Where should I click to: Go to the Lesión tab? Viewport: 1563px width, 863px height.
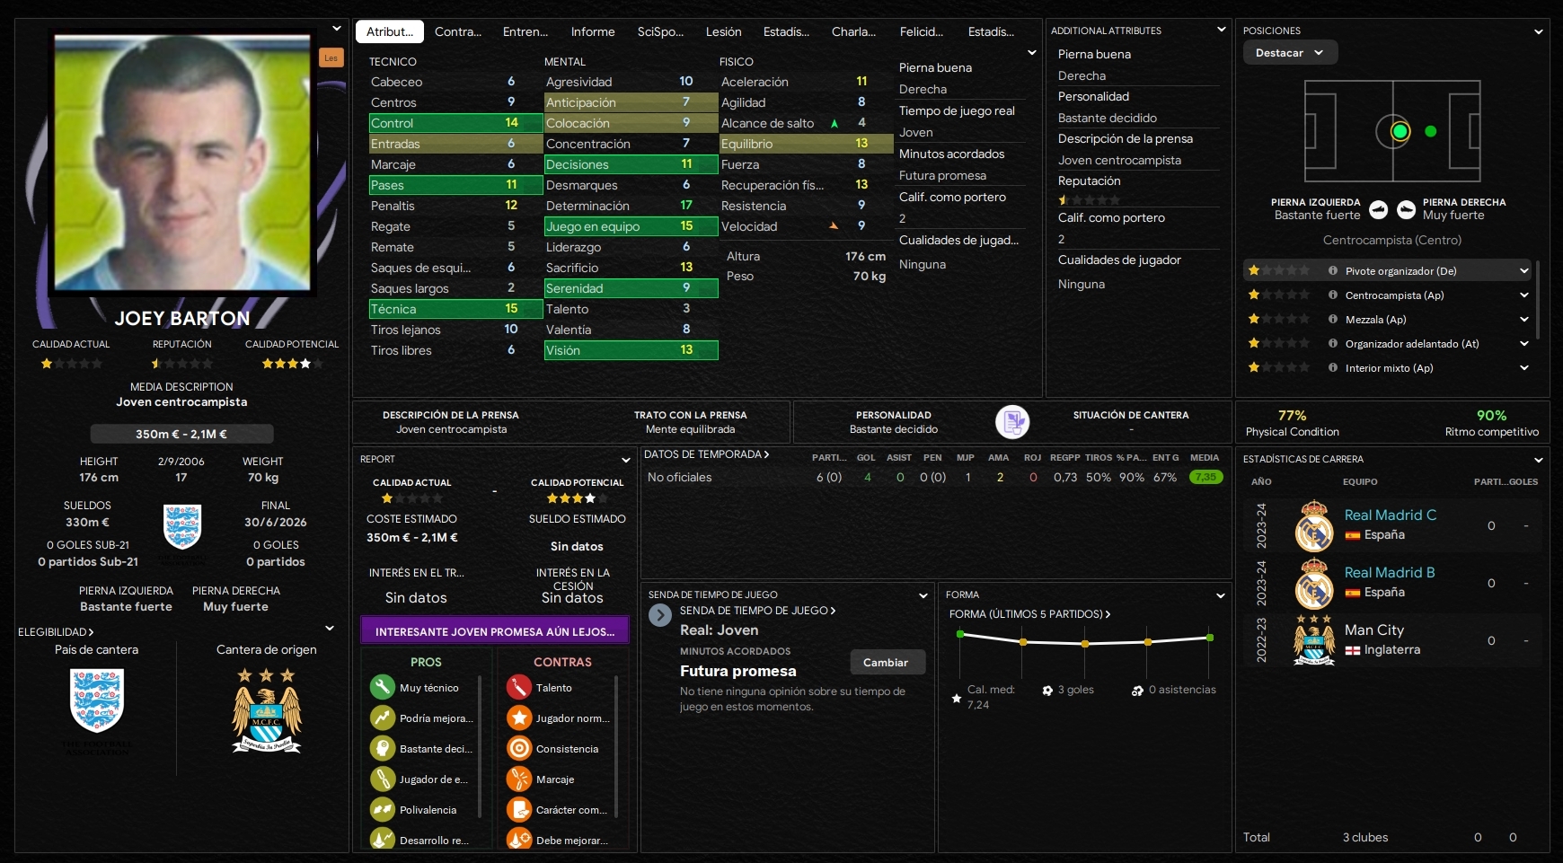[x=724, y=31]
